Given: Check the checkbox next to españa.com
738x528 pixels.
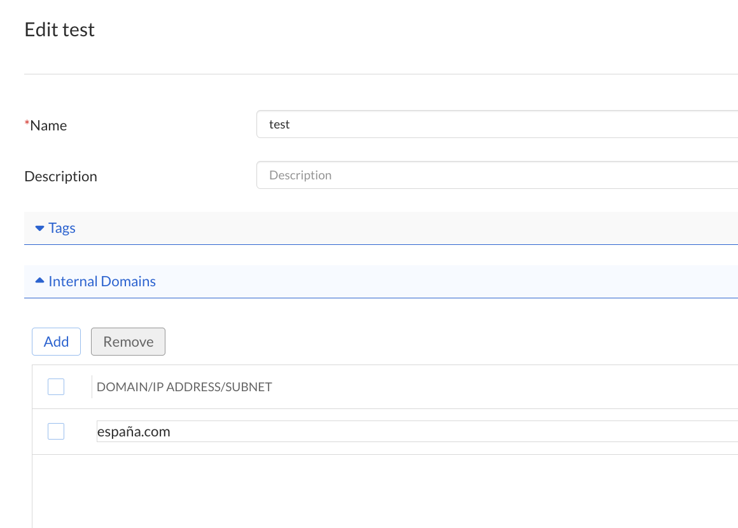Looking at the screenshot, I should [x=56, y=431].
